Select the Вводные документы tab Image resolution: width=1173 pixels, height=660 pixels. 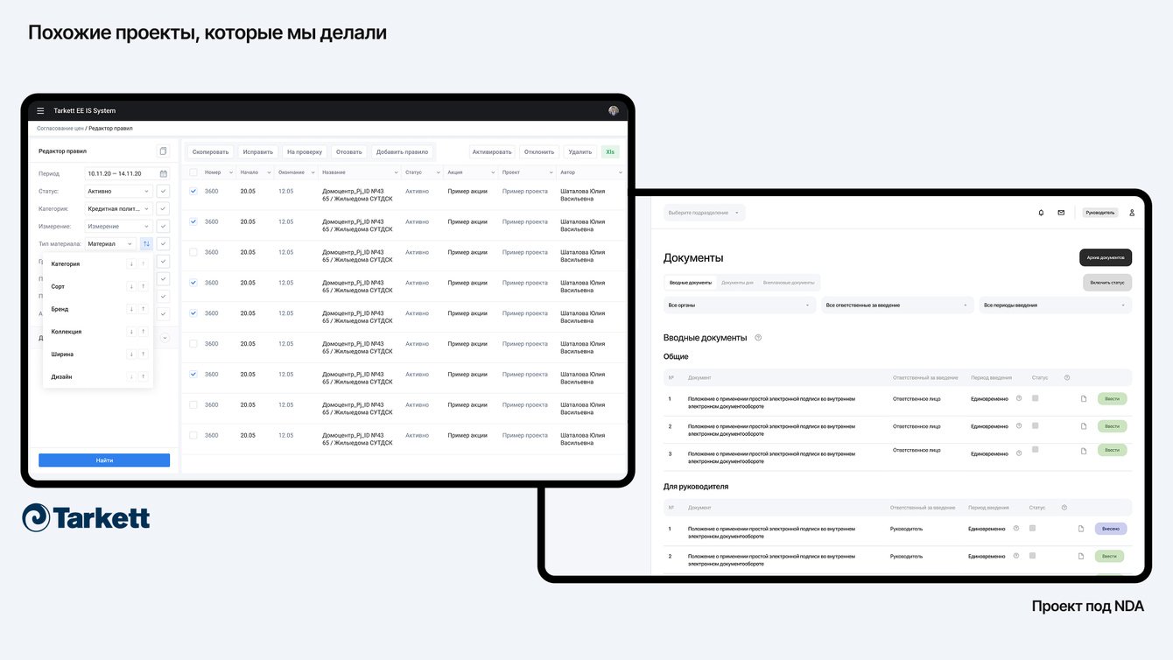pyautogui.click(x=691, y=283)
